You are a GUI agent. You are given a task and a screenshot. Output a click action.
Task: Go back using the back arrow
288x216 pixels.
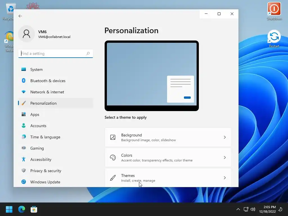tap(20, 16)
